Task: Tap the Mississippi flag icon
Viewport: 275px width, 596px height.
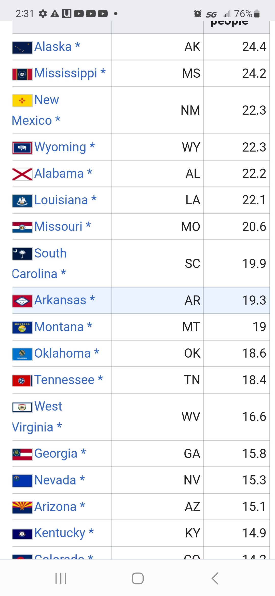Action: [22, 74]
